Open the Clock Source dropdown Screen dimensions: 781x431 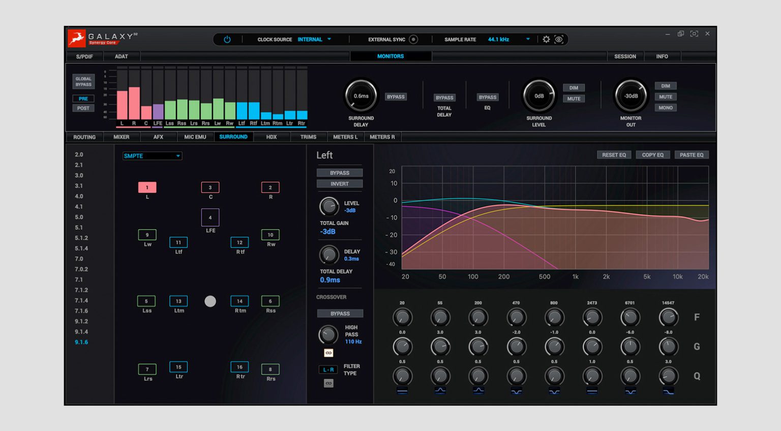(x=315, y=39)
